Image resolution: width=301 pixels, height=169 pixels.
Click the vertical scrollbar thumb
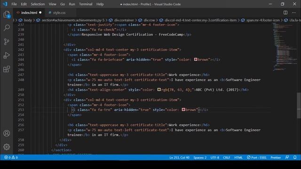pos(299,106)
